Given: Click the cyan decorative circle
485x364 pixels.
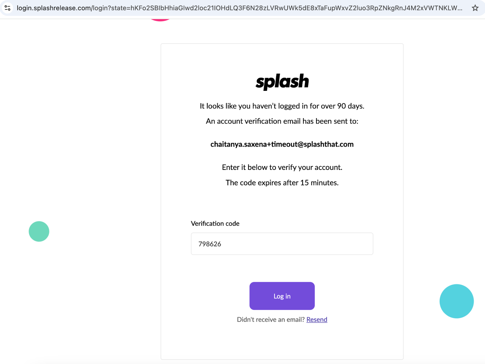Looking at the screenshot, I should 457,301.
